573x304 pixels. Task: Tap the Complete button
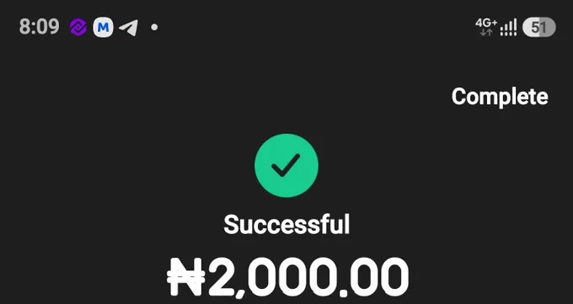(500, 97)
